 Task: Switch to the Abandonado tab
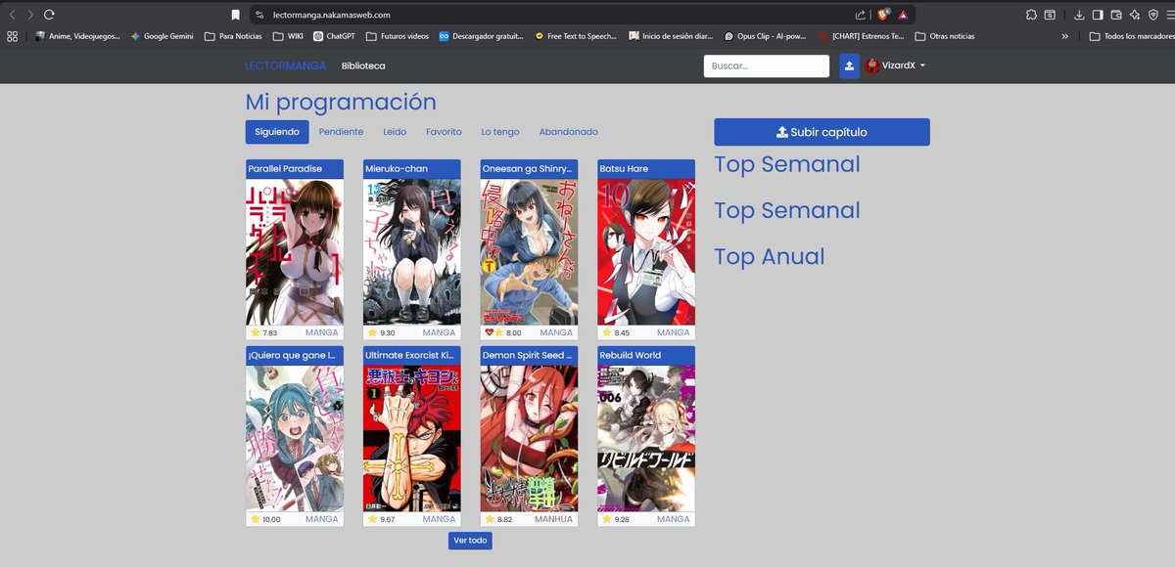tap(568, 132)
